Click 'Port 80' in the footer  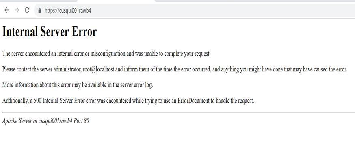click(81, 121)
